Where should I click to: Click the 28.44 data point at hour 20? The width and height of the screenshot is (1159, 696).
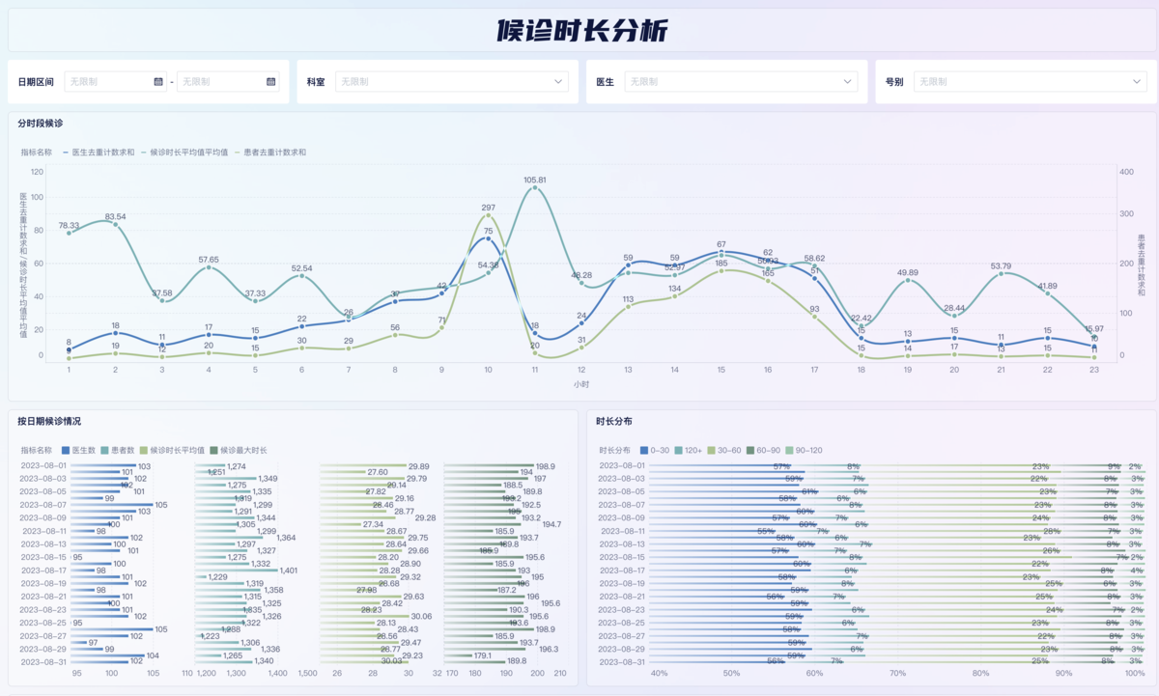click(x=954, y=316)
